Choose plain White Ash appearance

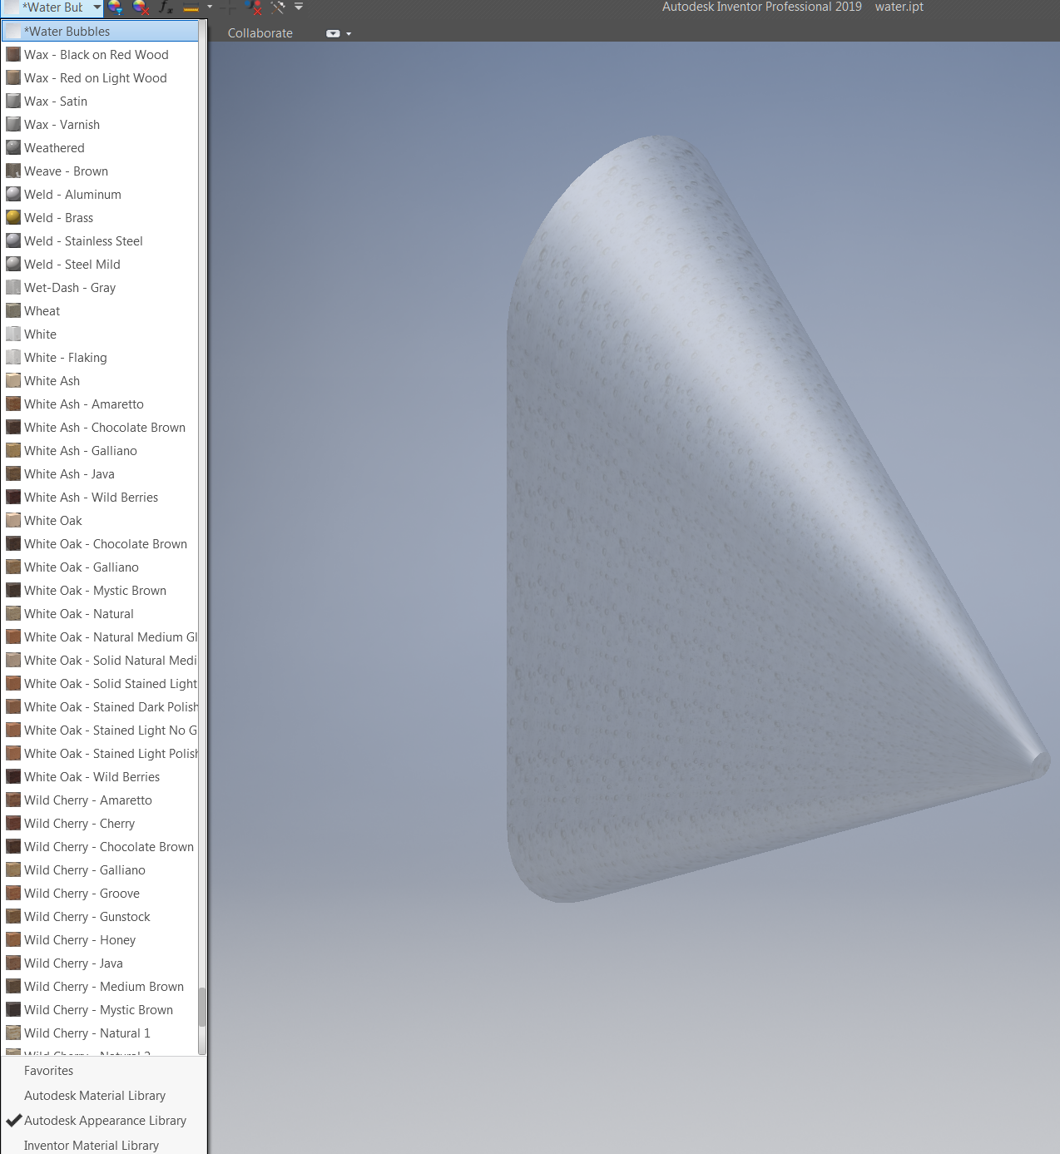coord(100,381)
